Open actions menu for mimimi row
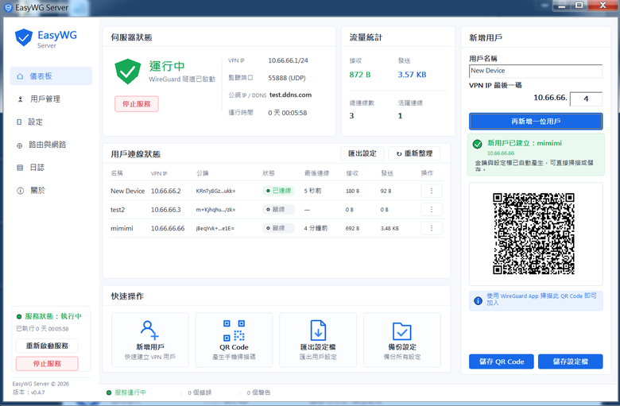Screen dimensions: 620x406 point(432,228)
